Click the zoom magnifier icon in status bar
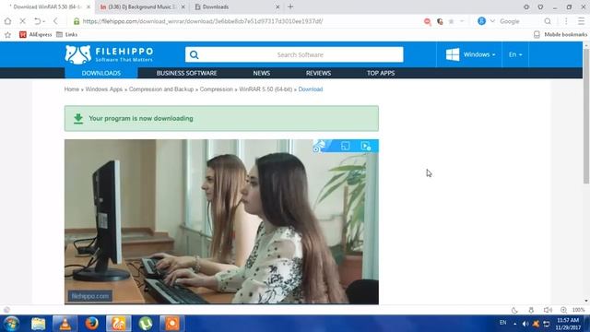 pyautogui.click(x=563, y=310)
